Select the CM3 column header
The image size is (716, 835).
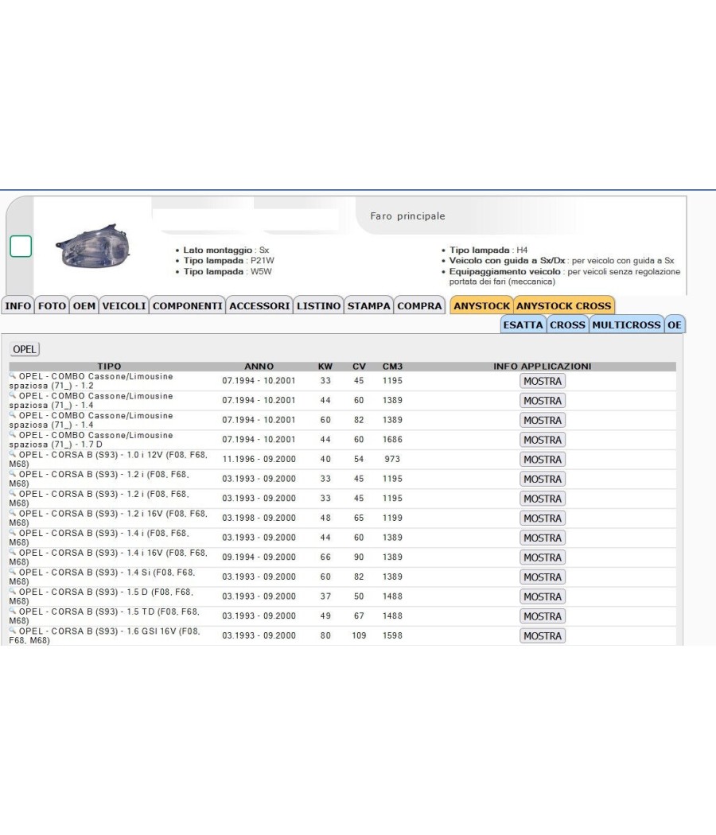coord(393,367)
